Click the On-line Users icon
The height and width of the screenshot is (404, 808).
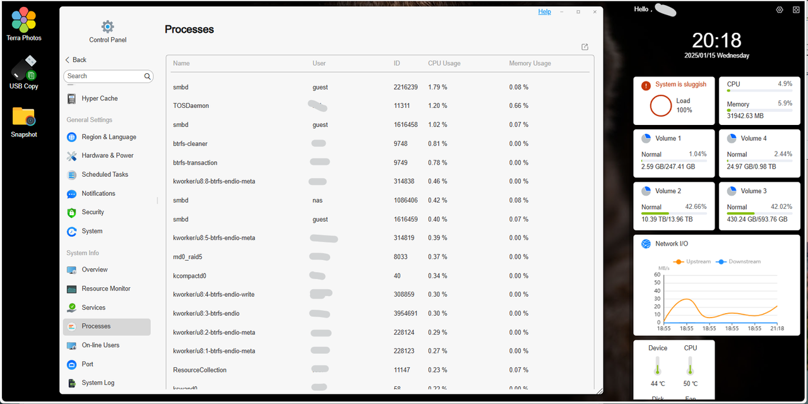pyautogui.click(x=71, y=345)
